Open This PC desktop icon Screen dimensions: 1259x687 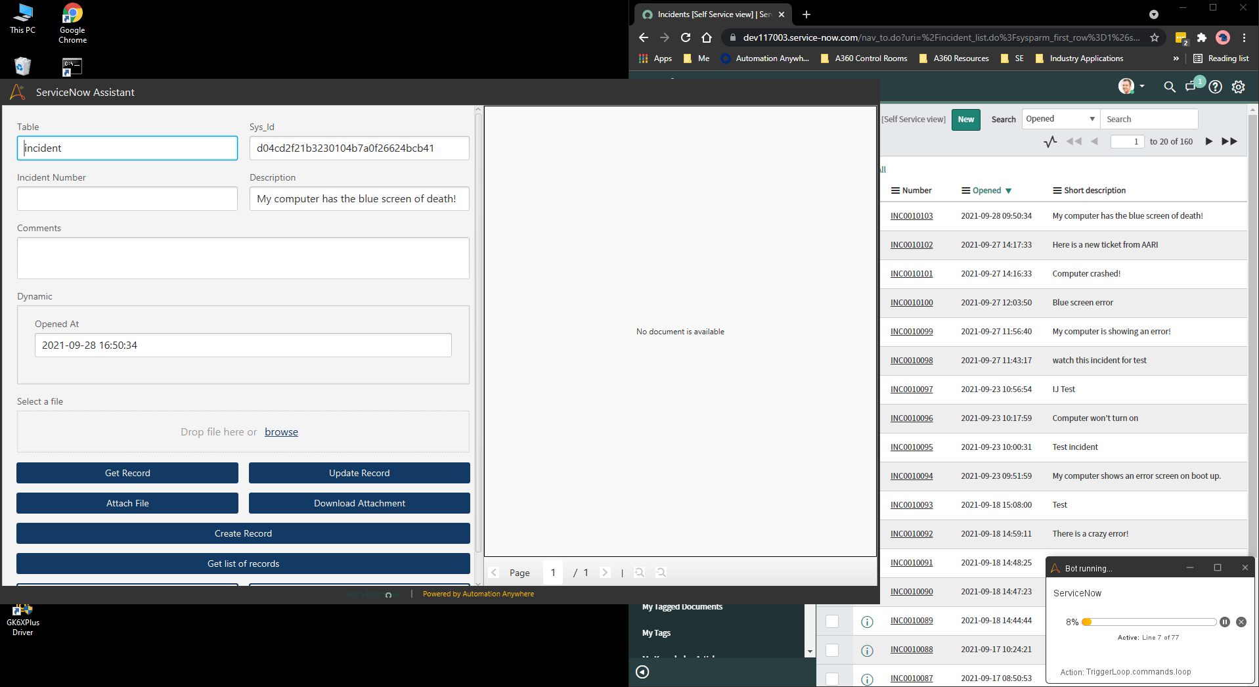pos(23,18)
